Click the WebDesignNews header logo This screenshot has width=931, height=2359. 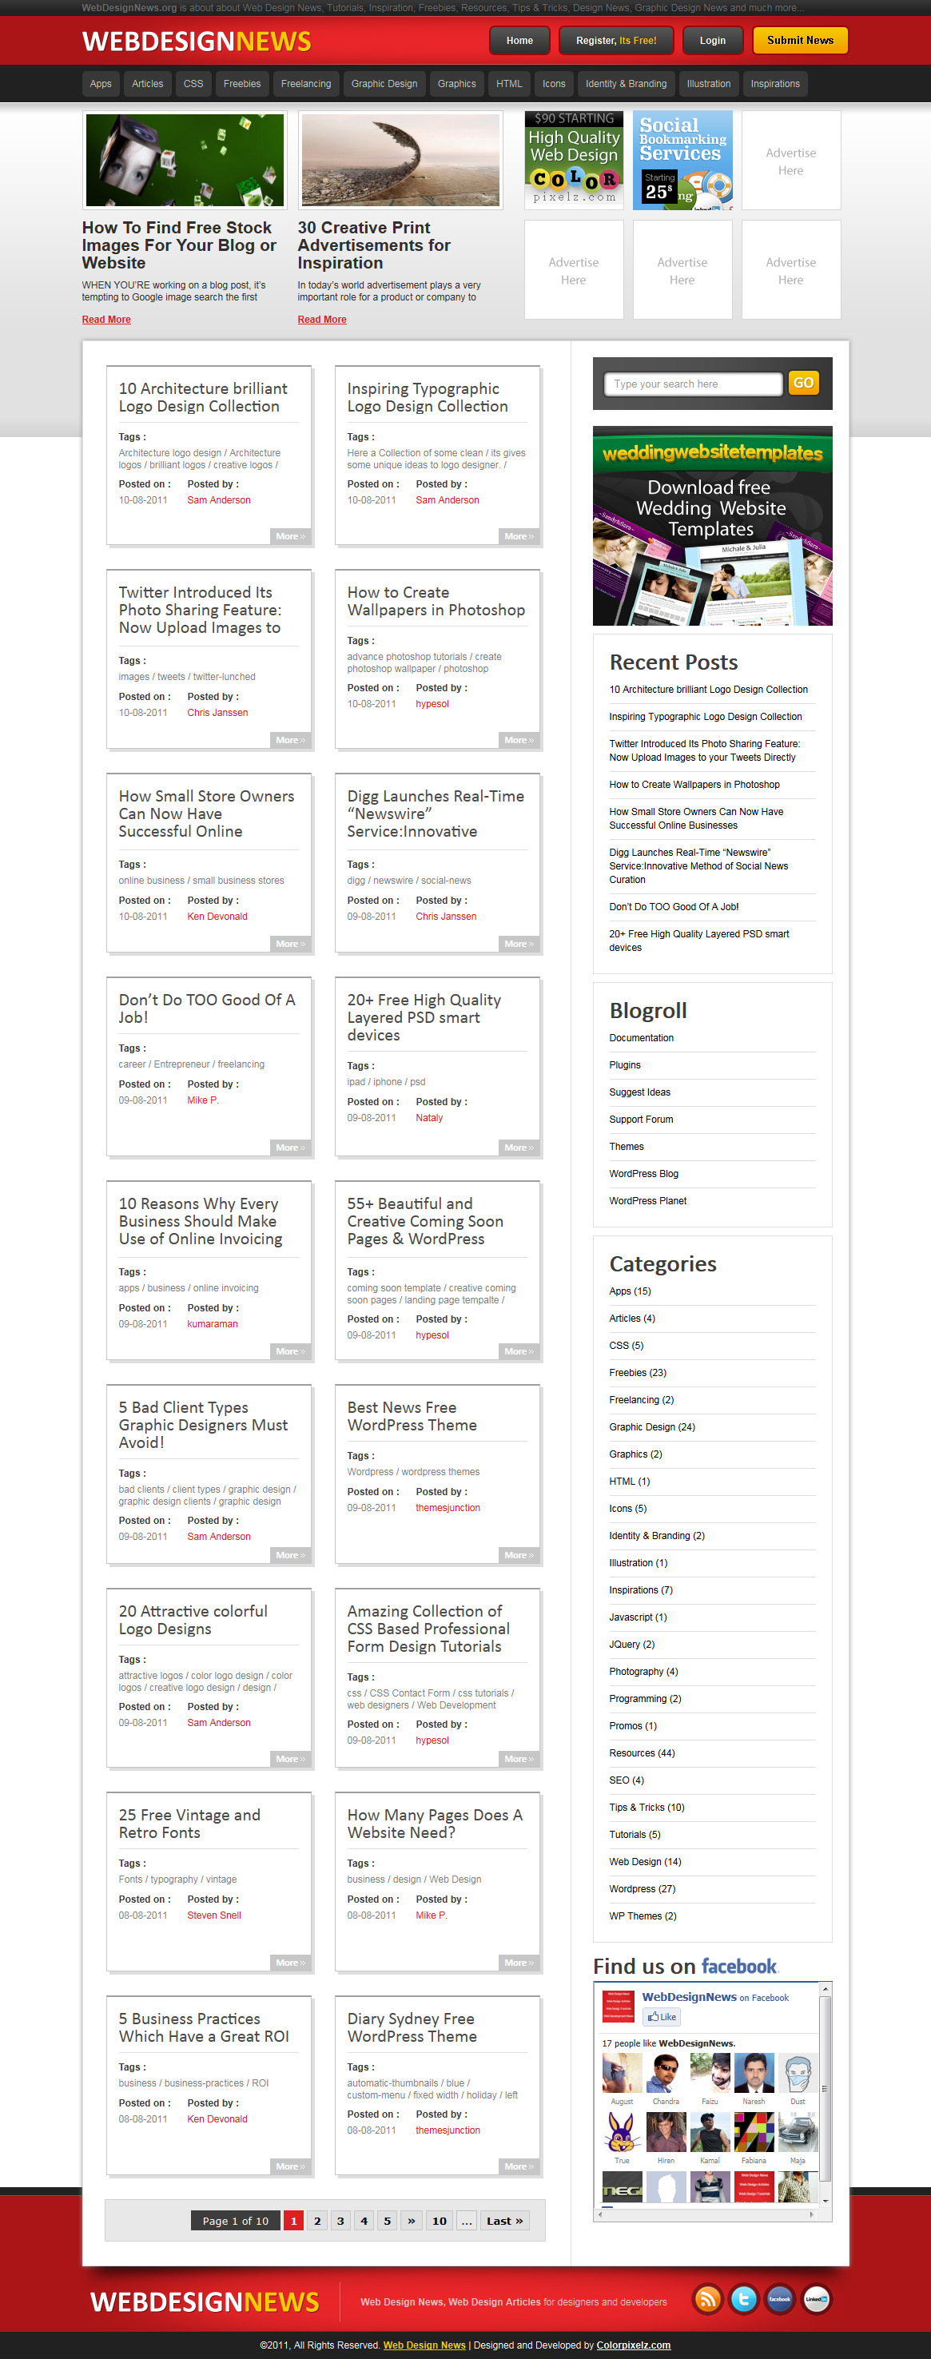coord(196,42)
